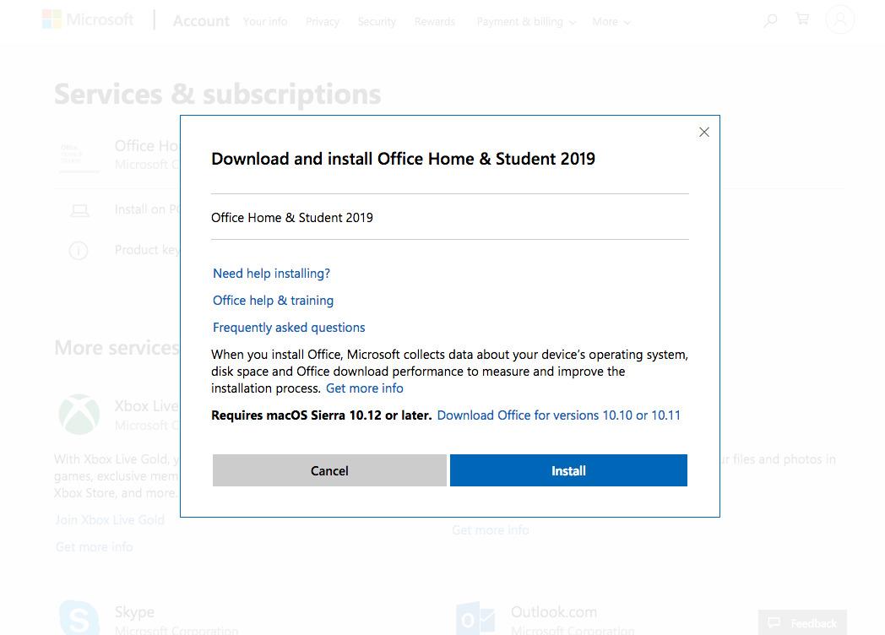
Task: Click the Skype service title
Action: [134, 612]
